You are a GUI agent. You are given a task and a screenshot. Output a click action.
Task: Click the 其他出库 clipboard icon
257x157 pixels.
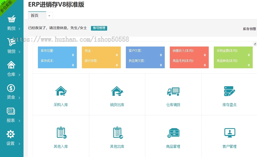coord(118,132)
